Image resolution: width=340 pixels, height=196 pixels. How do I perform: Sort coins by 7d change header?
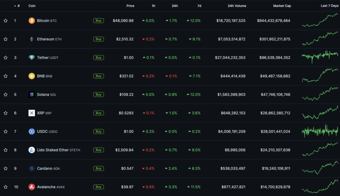(x=199, y=6)
